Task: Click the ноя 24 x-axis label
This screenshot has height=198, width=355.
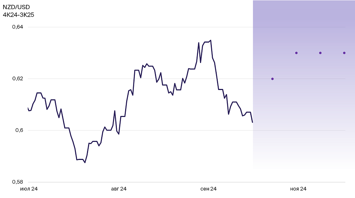Action: pos(298,189)
